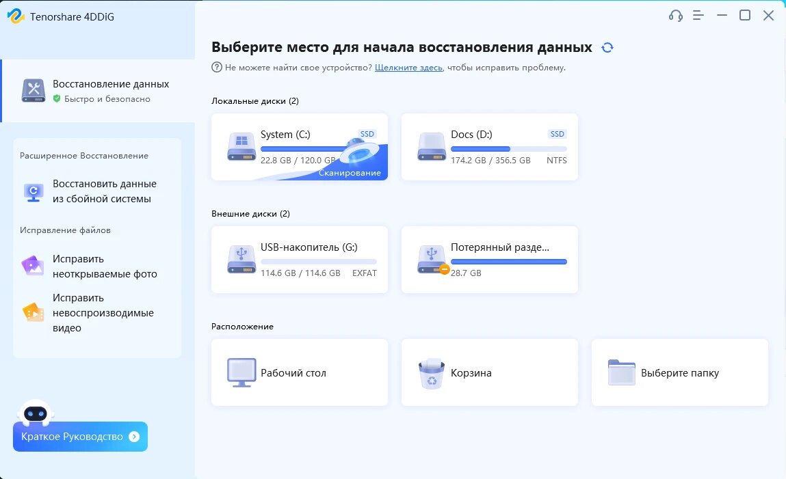Open the Краткое Руководство quick guide button
The height and width of the screenshot is (479, 786).
[x=80, y=437]
